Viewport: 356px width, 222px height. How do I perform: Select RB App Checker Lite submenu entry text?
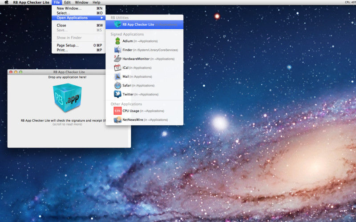tap(138, 24)
